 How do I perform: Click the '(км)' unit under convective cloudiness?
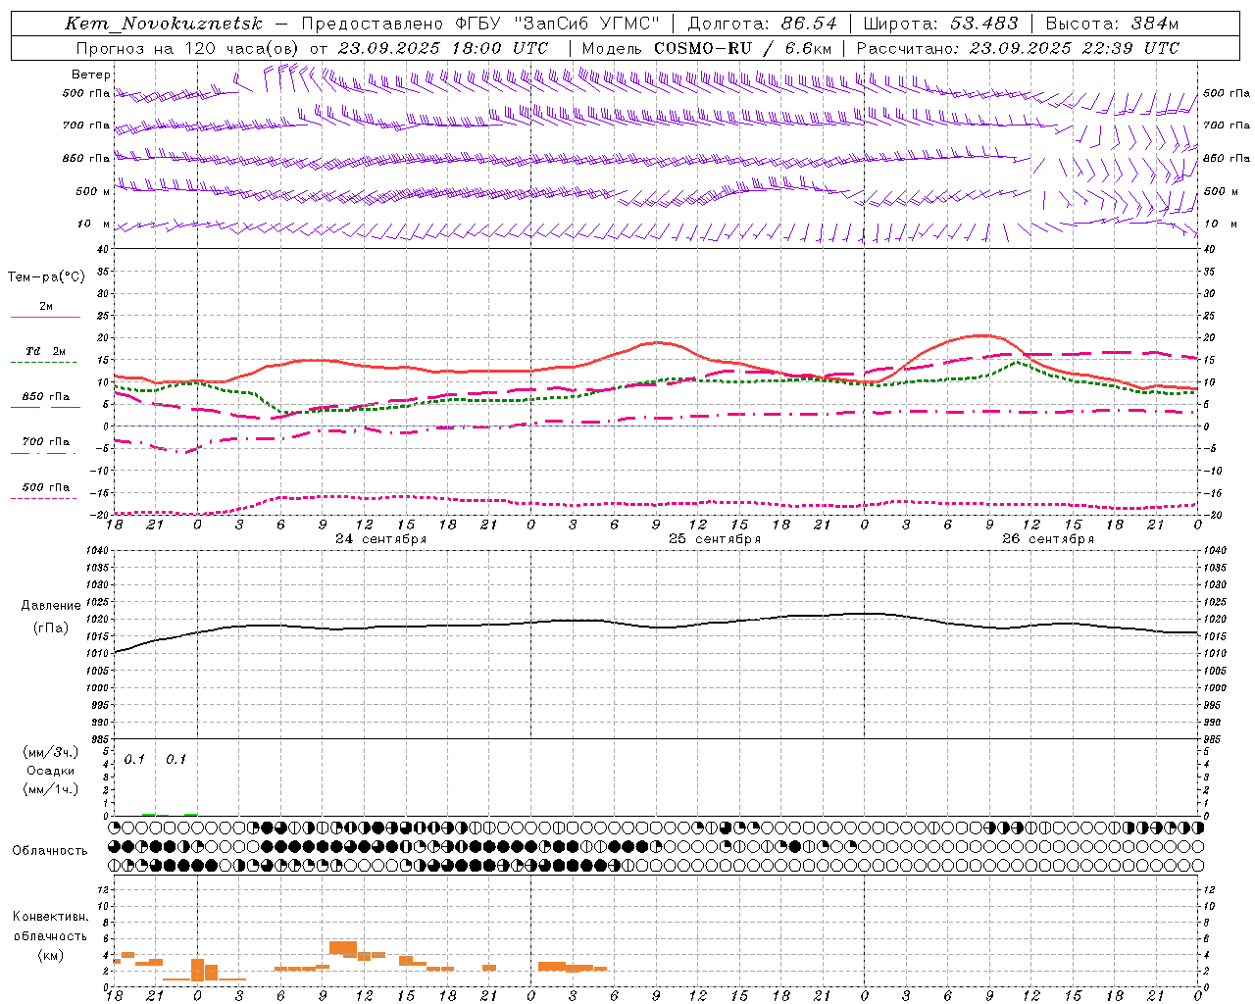click(51, 955)
